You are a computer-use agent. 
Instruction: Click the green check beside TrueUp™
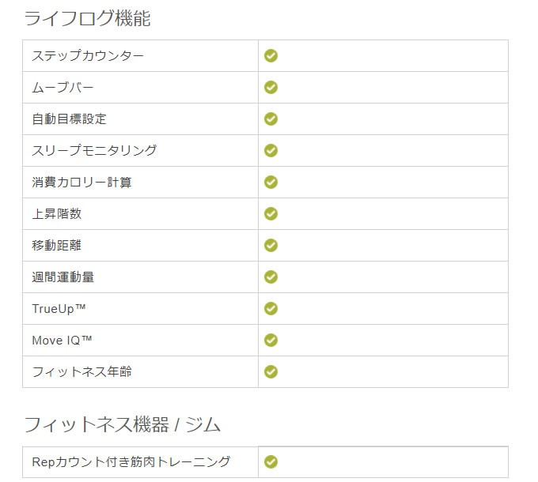pos(271,309)
